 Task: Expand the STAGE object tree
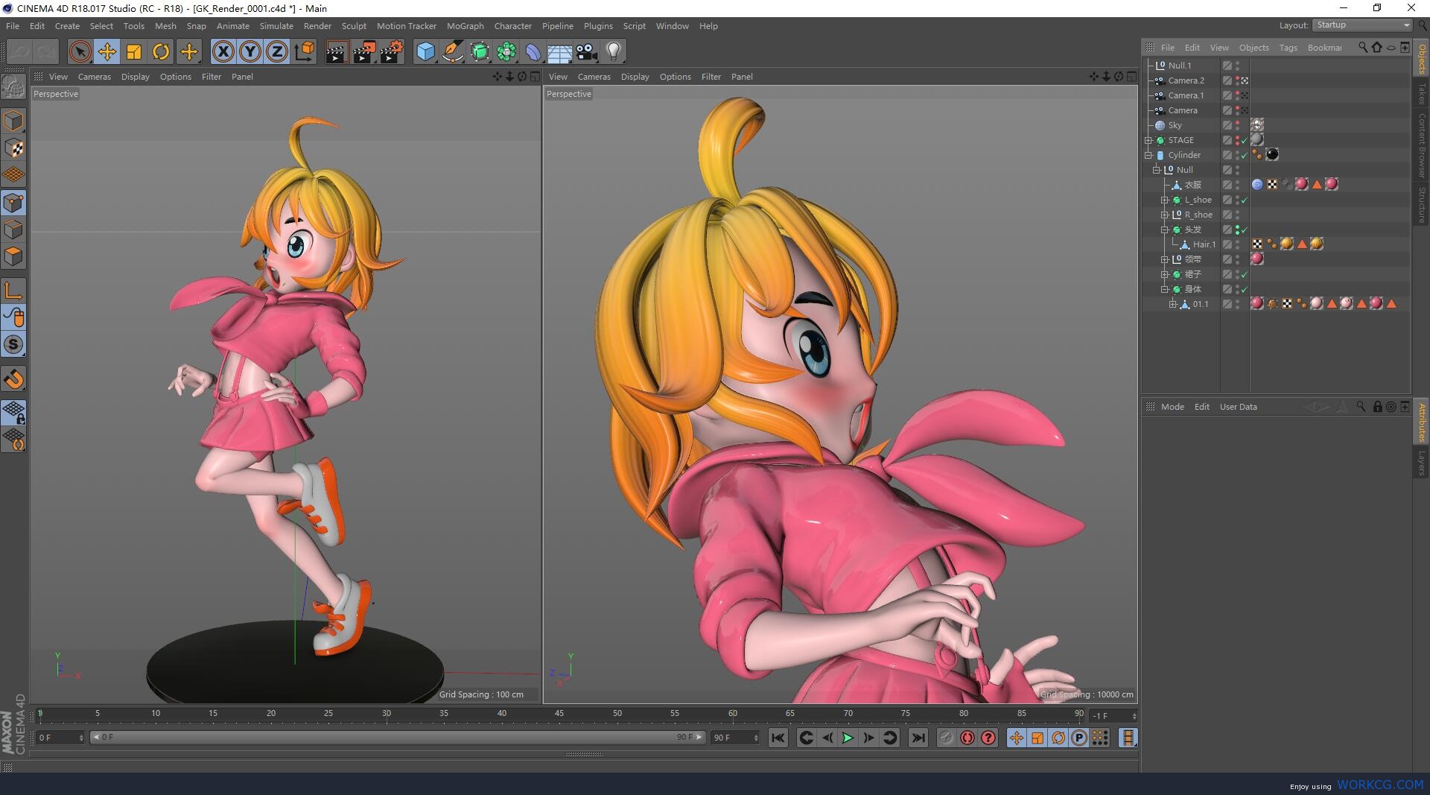click(1148, 140)
